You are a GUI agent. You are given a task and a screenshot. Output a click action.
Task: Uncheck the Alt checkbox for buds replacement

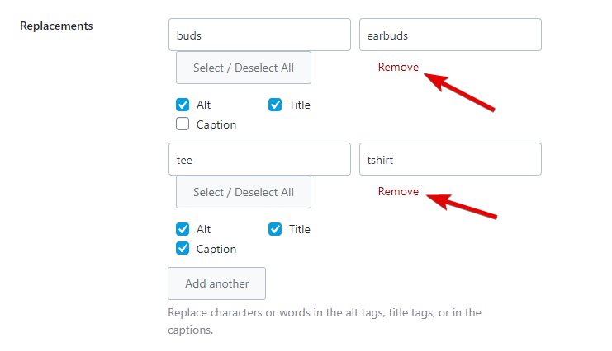point(183,105)
